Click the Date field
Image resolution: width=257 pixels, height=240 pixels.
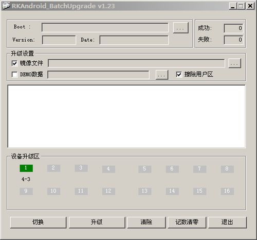(x=134, y=40)
